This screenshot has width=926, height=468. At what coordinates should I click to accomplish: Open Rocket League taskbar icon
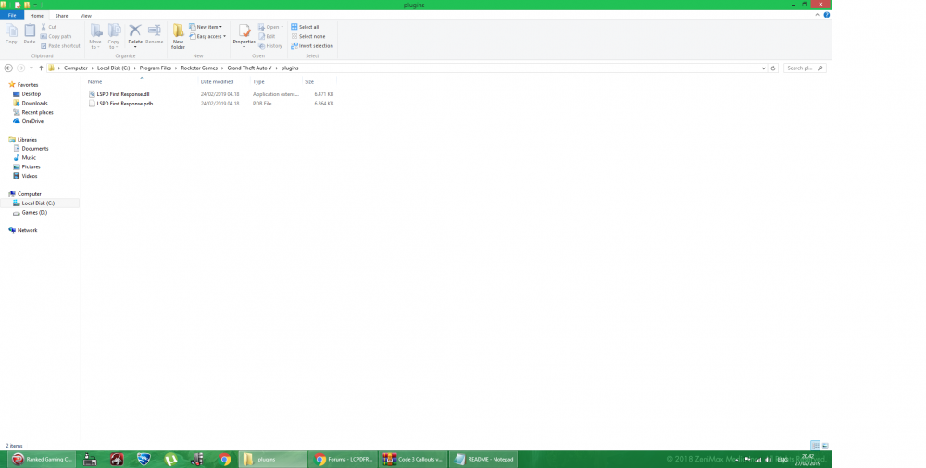[x=144, y=459]
